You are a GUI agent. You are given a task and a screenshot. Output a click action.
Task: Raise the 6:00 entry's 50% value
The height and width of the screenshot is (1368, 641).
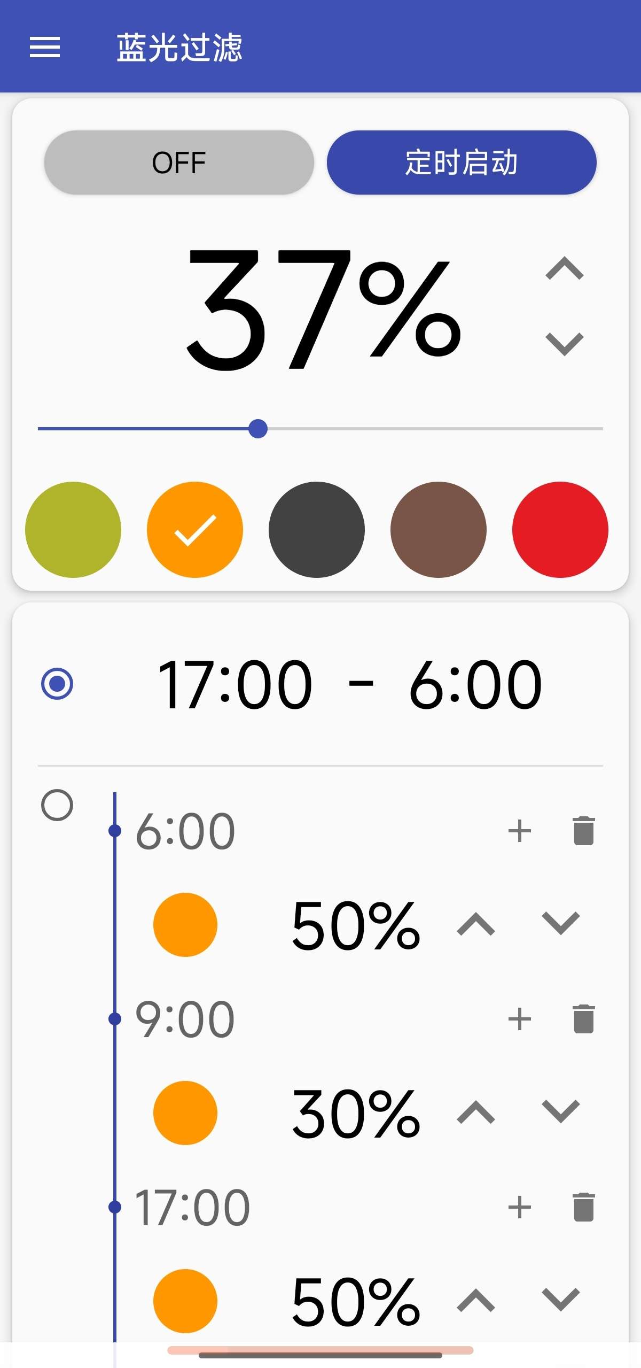[476, 924]
